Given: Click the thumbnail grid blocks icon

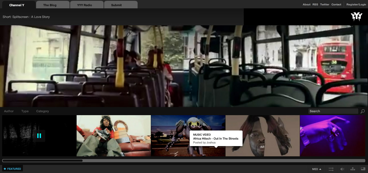Looking at the screenshot, I should [x=352, y=169].
